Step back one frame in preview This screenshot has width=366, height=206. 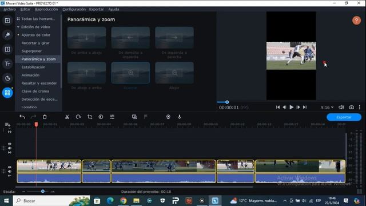click(285, 107)
